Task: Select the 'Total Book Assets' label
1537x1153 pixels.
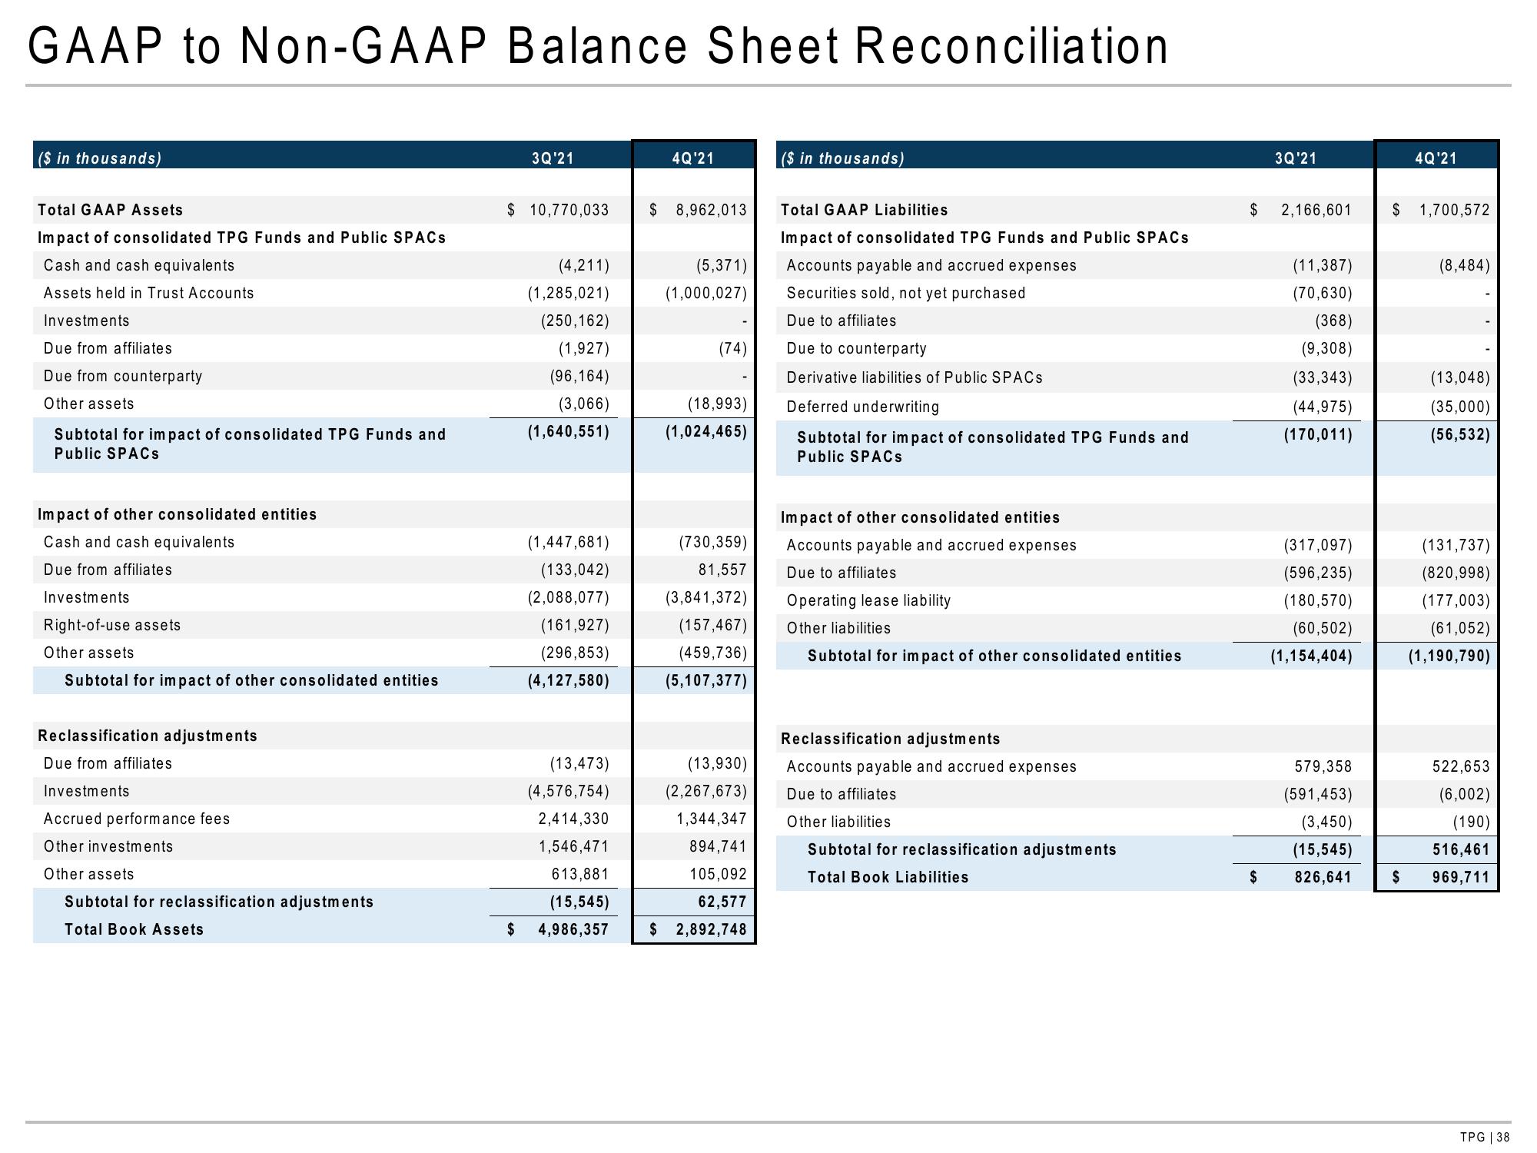Action: pos(134,929)
